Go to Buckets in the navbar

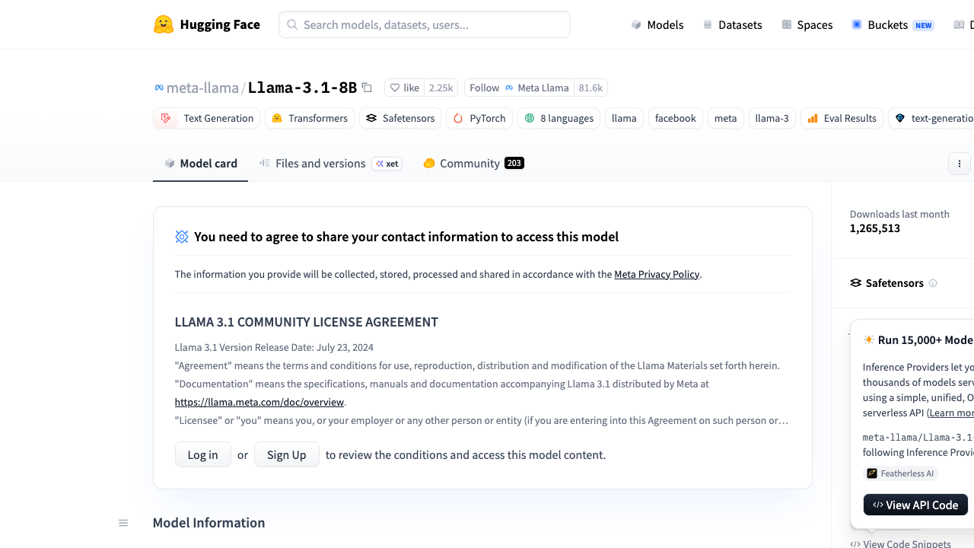point(893,24)
